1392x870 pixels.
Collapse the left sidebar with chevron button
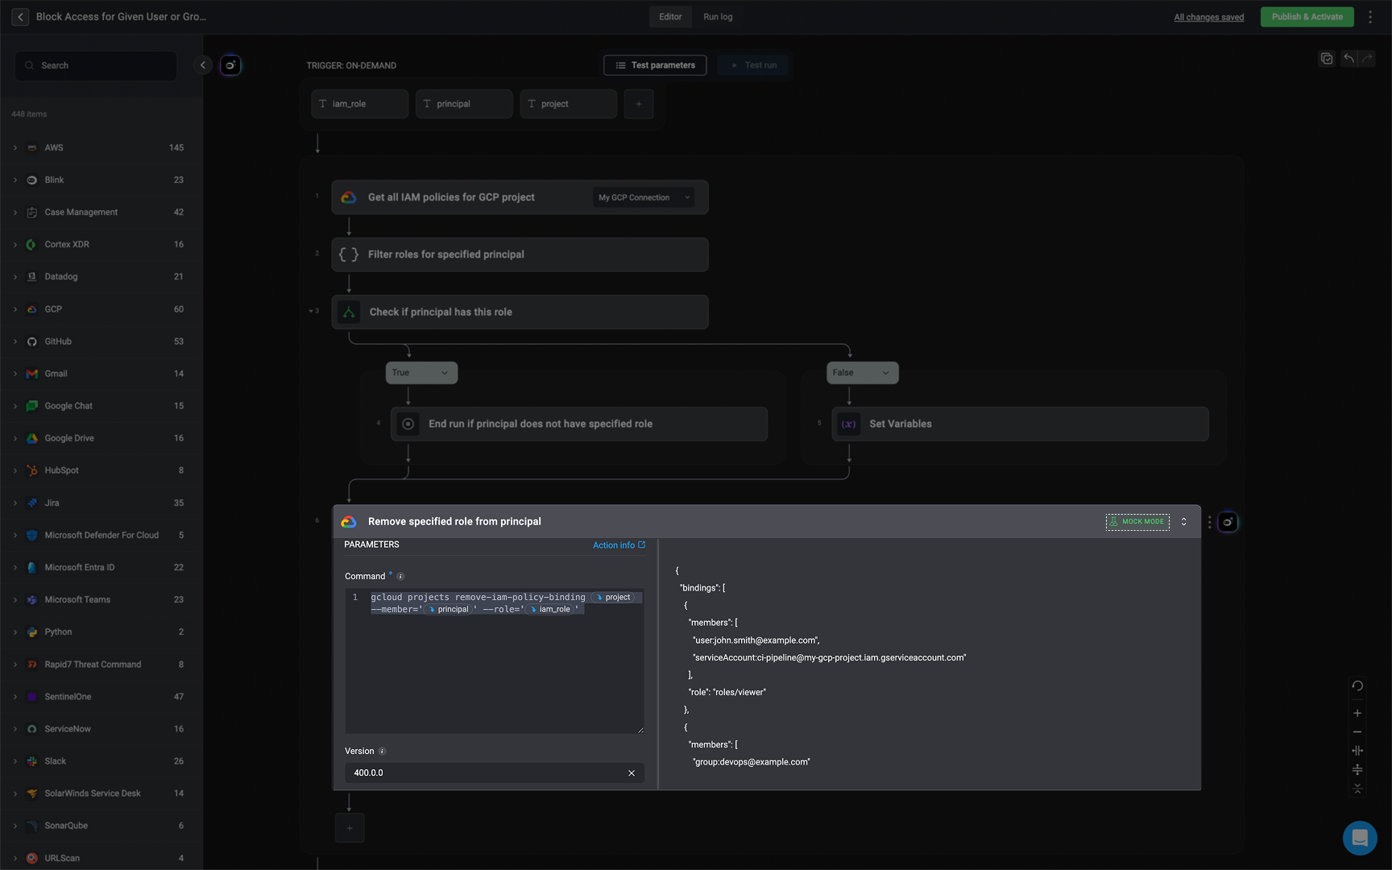click(x=203, y=65)
